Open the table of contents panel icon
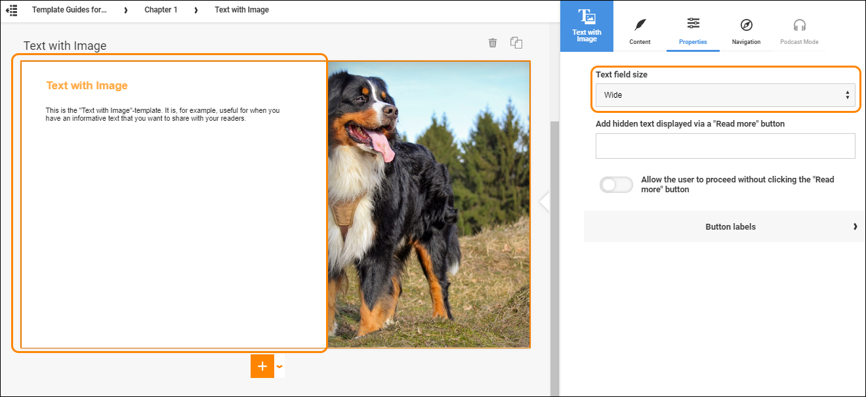866x397 pixels. tap(11, 10)
